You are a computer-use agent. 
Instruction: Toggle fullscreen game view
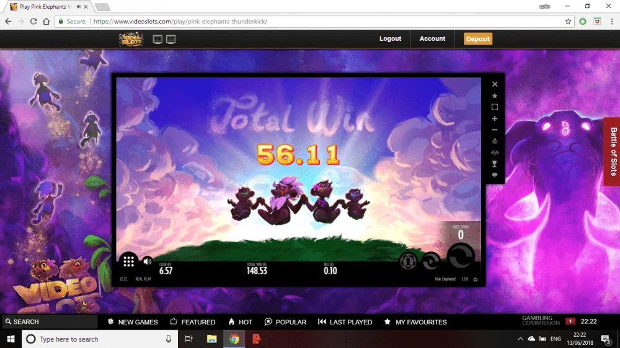click(495, 107)
